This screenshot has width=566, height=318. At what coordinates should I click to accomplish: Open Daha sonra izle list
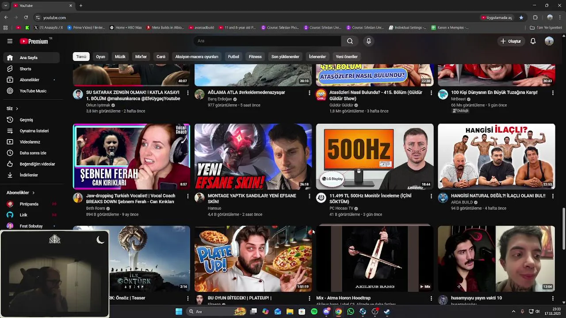(x=31, y=153)
